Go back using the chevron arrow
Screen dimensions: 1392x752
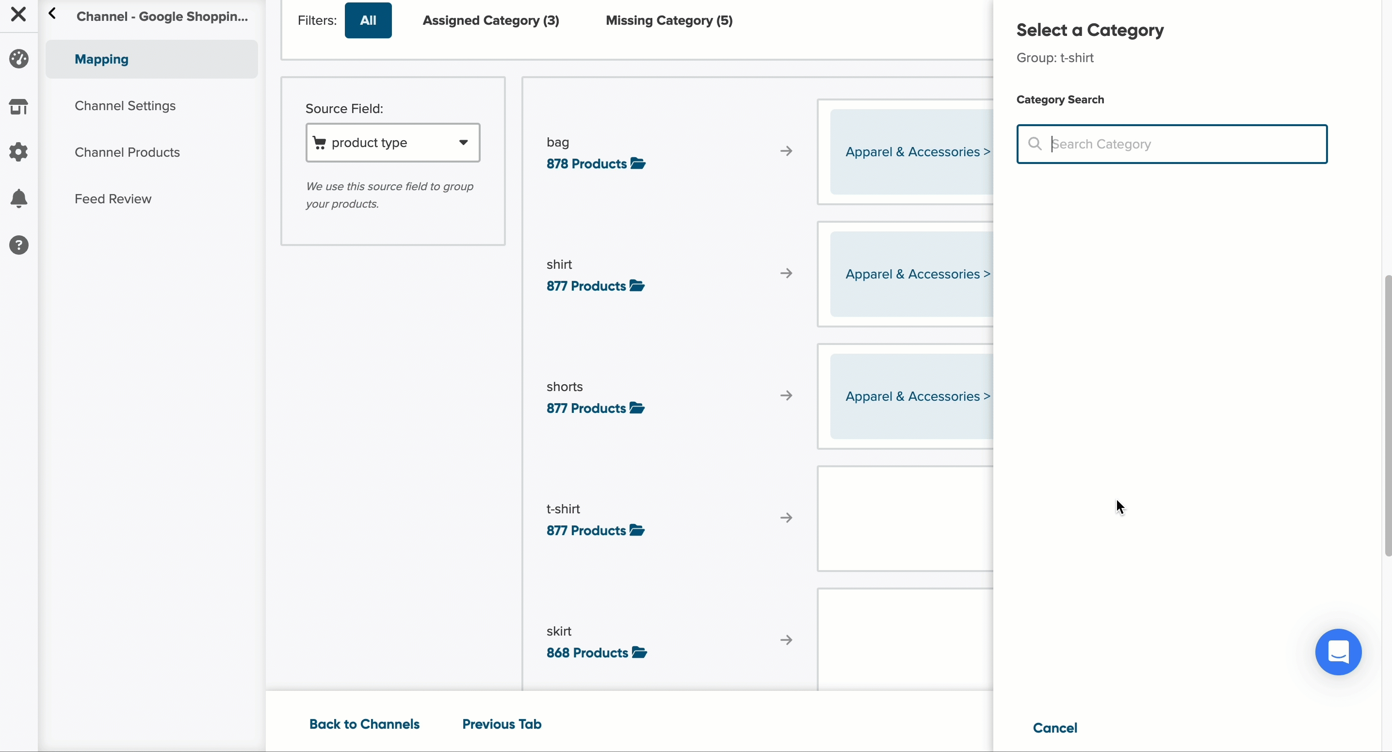(x=52, y=14)
